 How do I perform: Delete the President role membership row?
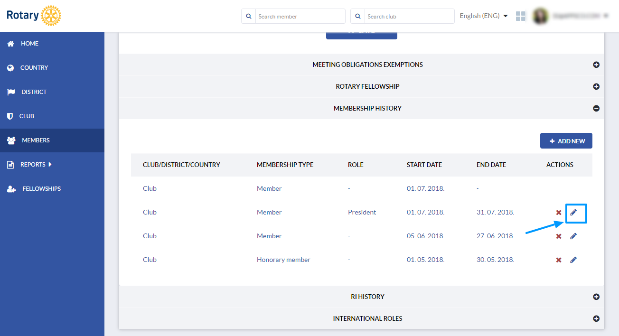[x=559, y=213]
